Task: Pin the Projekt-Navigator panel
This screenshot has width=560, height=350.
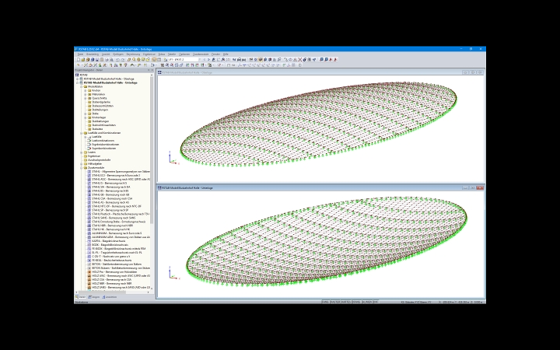Action: point(149,70)
